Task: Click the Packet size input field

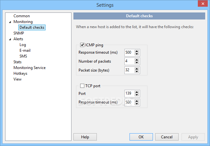Action: pos(129,70)
